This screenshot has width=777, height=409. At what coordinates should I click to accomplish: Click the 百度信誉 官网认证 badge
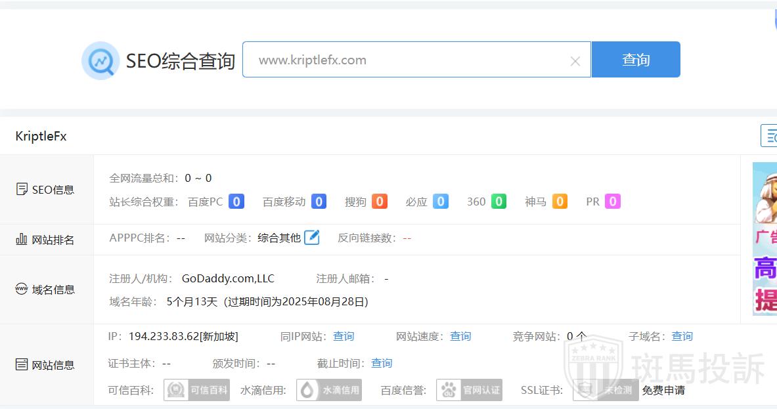coord(469,390)
